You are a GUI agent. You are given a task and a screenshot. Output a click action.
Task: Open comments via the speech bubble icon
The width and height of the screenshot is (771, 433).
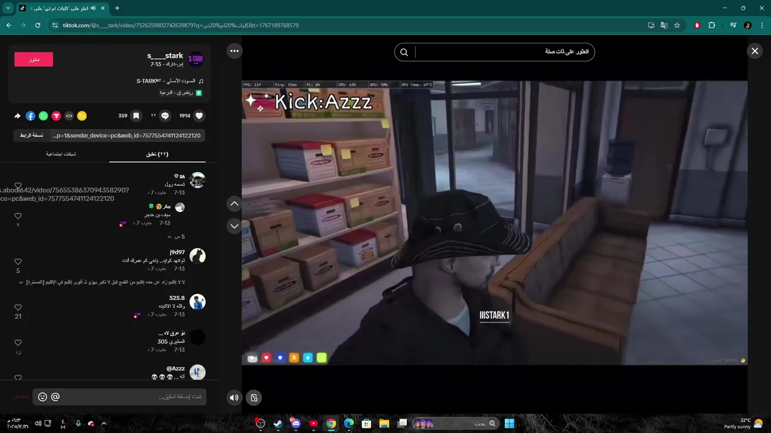tap(166, 115)
